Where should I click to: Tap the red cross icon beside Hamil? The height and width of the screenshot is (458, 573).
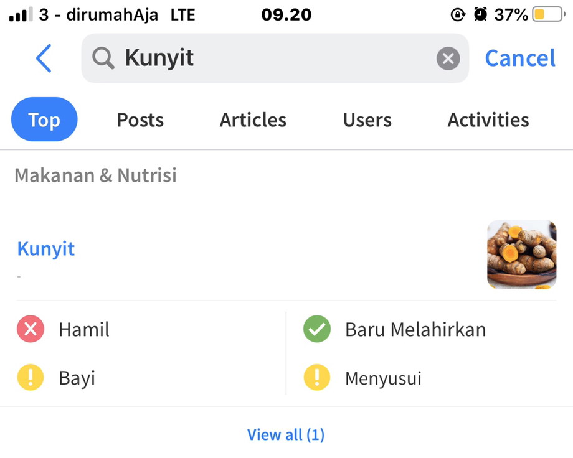31,329
